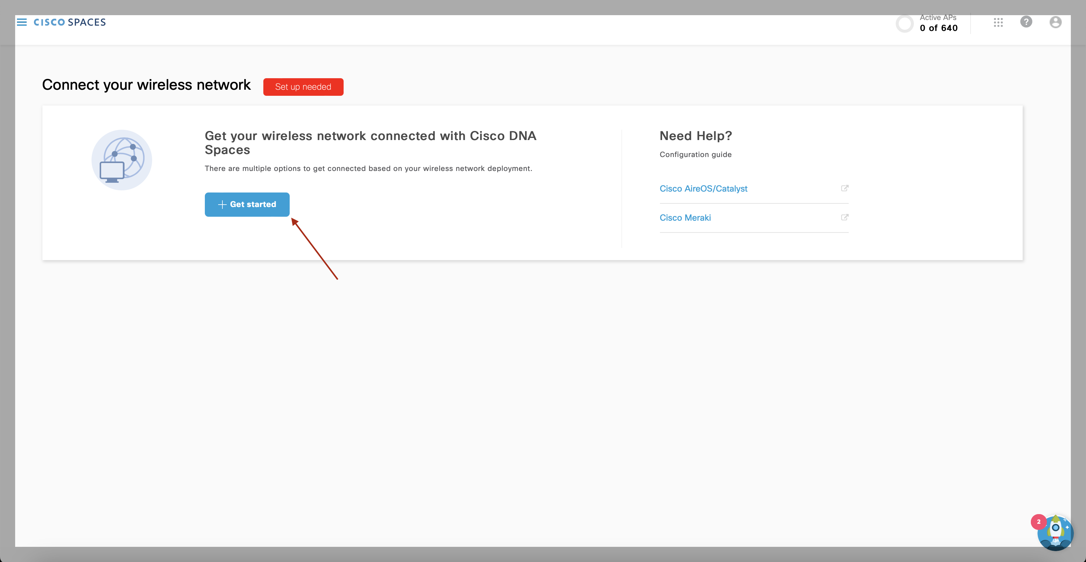Open the Cisco AireOS/Catalyst guide link
Viewport: 1086px width, 562px height.
coord(703,189)
